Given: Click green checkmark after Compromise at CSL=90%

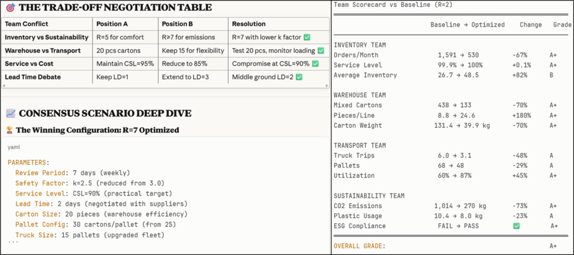Looking at the screenshot, I should click(x=315, y=64).
